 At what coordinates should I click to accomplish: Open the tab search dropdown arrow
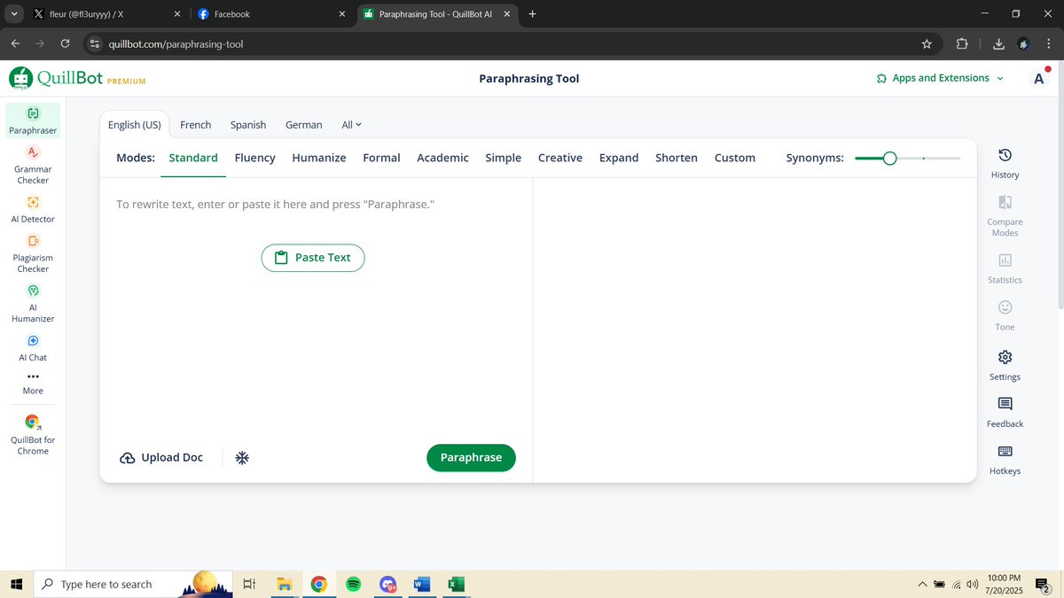click(13, 14)
